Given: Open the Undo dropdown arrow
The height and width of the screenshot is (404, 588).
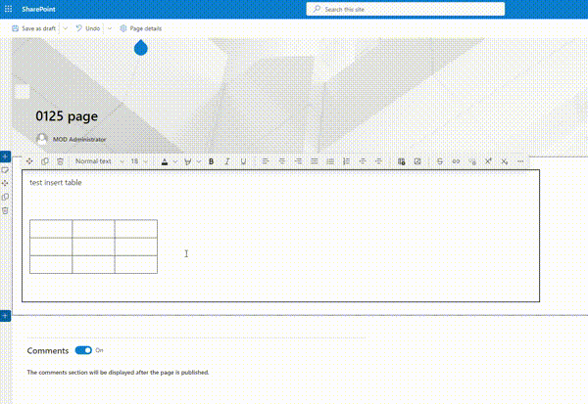Looking at the screenshot, I should 110,28.
